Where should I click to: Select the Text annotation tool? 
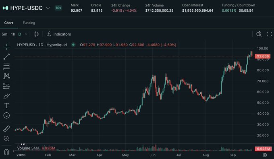point(6,105)
